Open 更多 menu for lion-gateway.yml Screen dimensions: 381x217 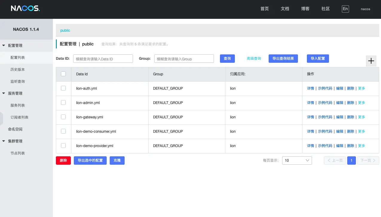(x=362, y=117)
